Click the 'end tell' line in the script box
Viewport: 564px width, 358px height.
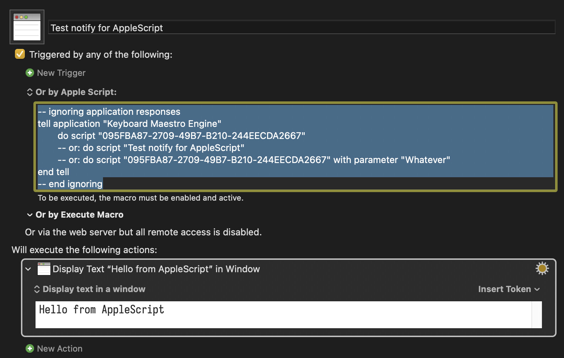pyautogui.click(x=54, y=172)
